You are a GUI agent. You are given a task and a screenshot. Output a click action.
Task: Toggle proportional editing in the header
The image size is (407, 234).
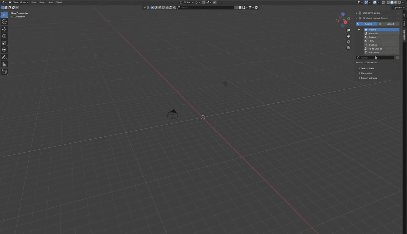point(215,2)
